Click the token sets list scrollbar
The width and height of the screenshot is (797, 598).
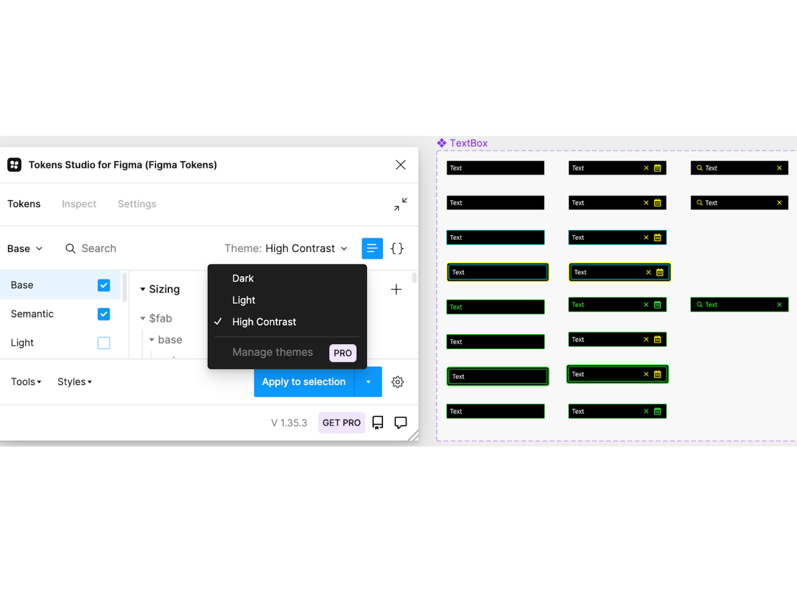tap(125, 287)
